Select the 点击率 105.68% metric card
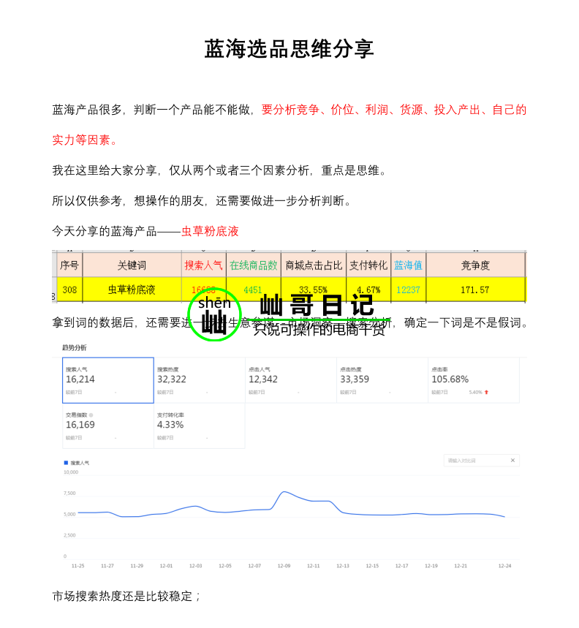This screenshot has width=579, height=628. (474, 380)
